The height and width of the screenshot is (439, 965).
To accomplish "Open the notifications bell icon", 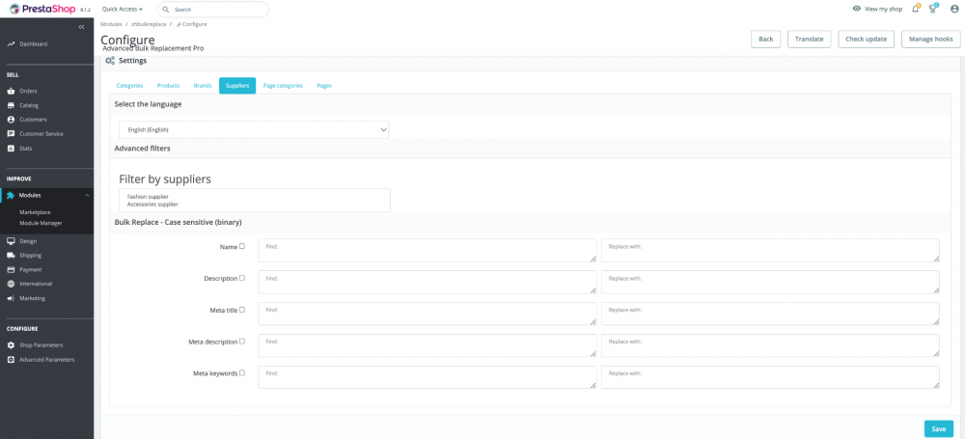I will click(915, 9).
